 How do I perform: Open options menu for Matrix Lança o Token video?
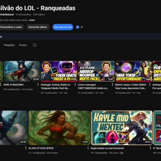(x=149, y=85)
